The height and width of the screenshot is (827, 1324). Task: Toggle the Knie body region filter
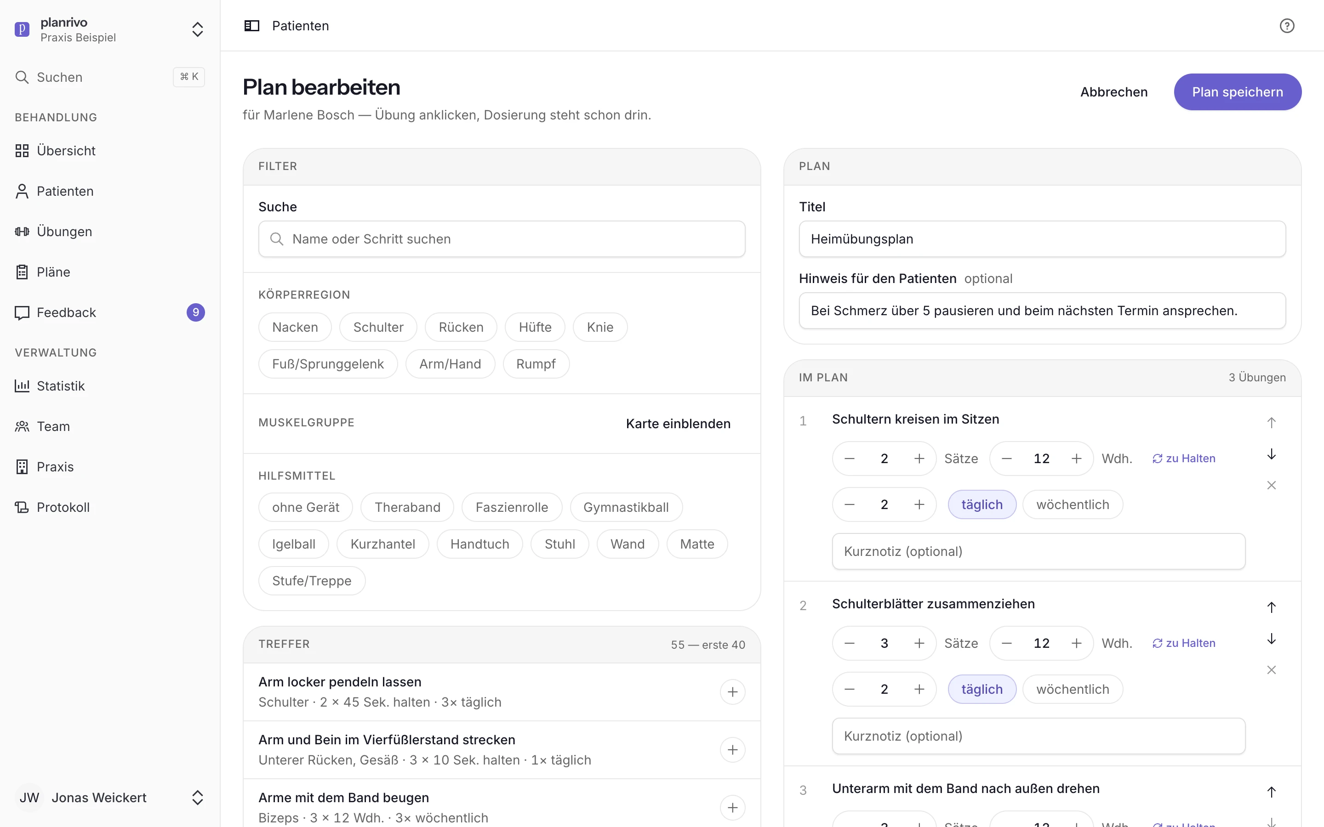click(599, 327)
